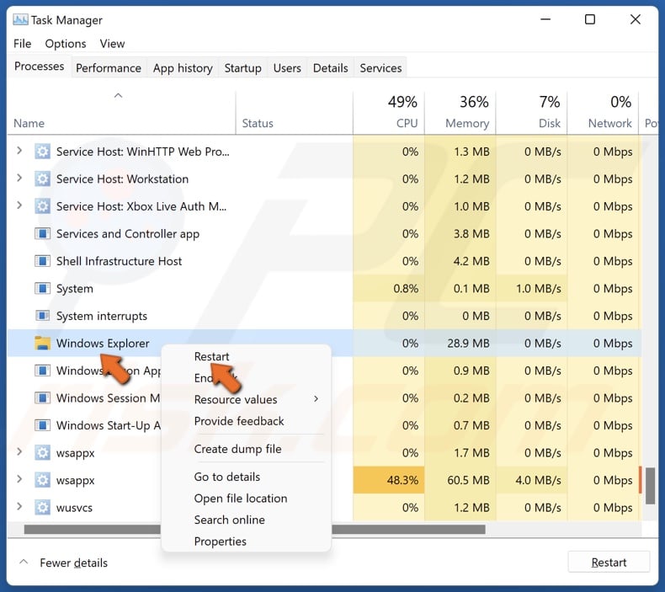665x592 pixels.
Task: Choose Provide feedback in context menu
Action: coord(239,421)
